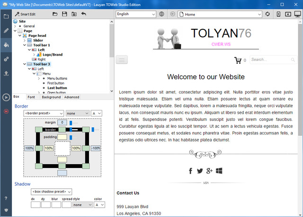Viewport: 303px width, 217px height.
Task: Switch to phone preview mode icon
Action: click(x=278, y=14)
